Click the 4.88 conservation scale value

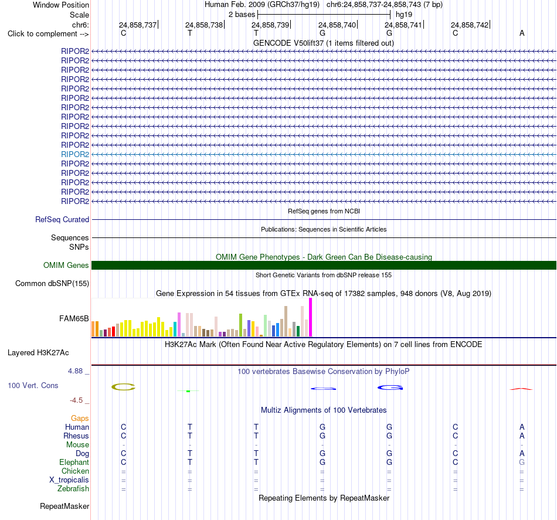(75, 371)
